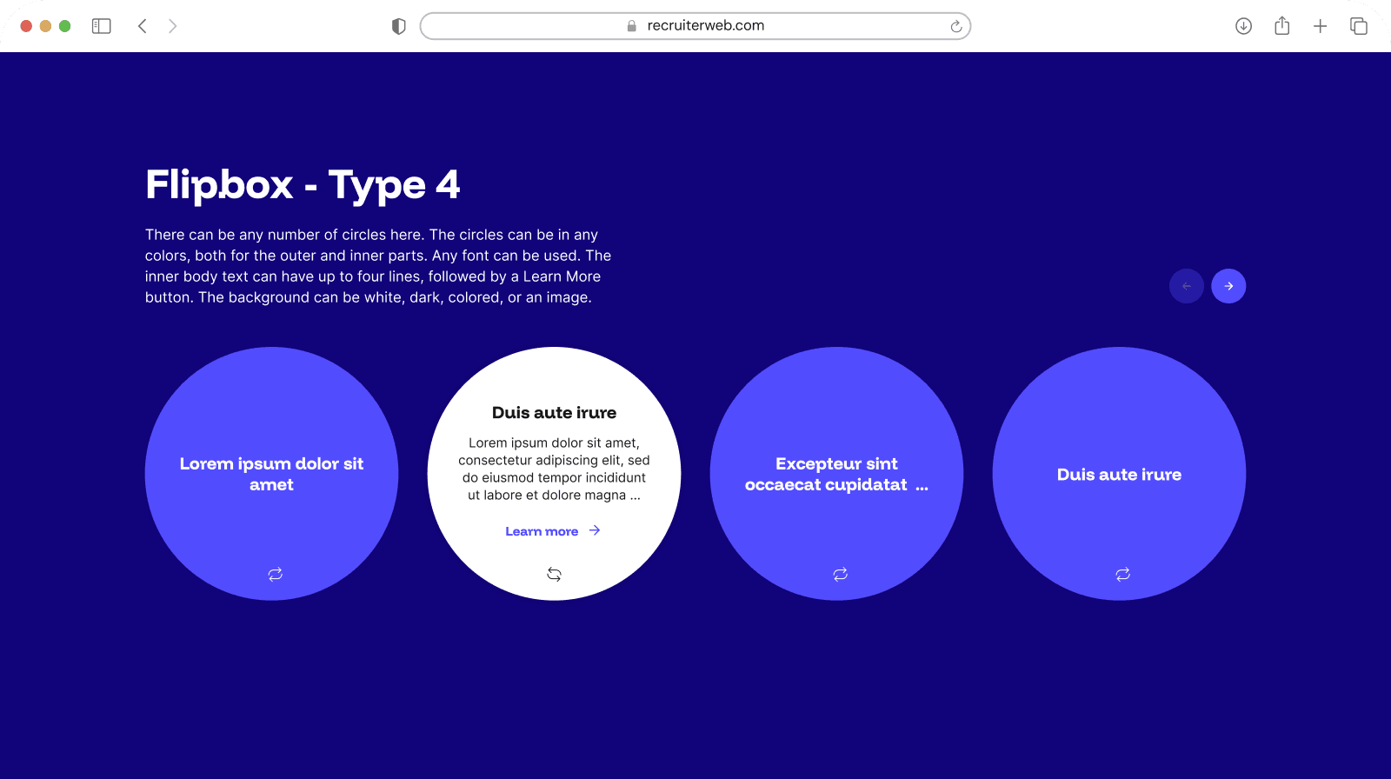Click the Flipbox - Type 4 heading

(x=303, y=184)
